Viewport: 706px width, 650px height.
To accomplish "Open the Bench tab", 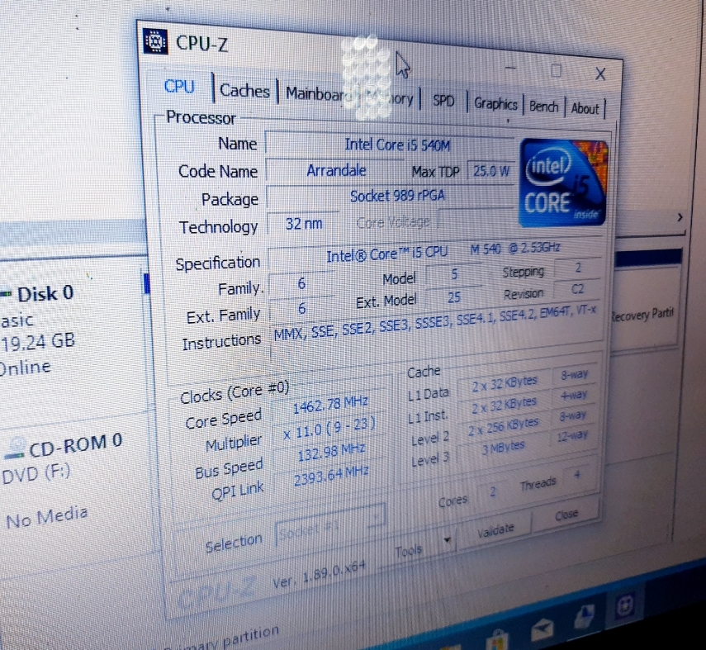I will [x=543, y=106].
